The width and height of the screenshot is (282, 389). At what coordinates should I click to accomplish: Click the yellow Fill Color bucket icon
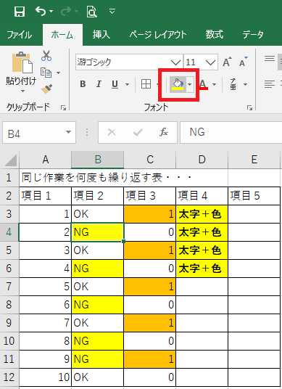pos(178,84)
